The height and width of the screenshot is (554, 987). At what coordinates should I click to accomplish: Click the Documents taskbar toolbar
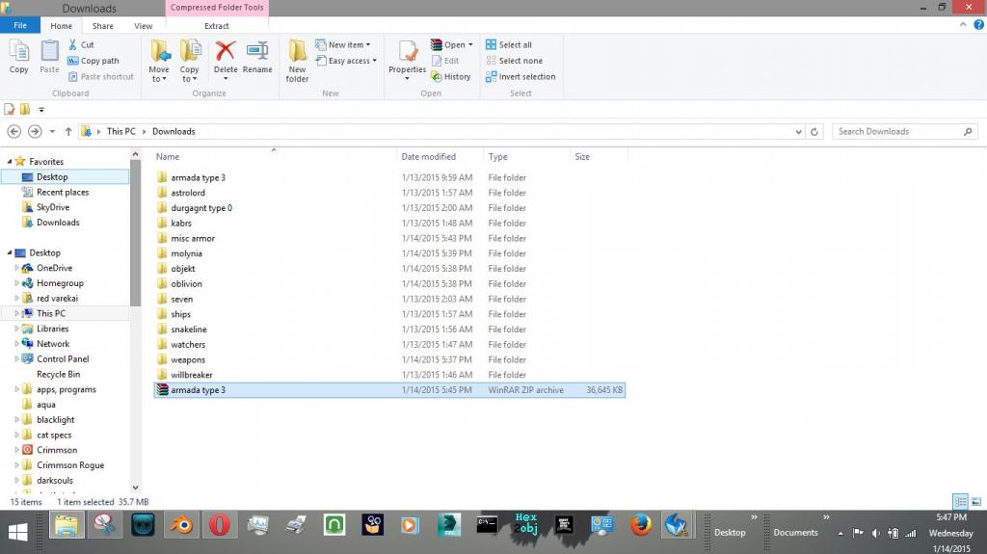[795, 533]
